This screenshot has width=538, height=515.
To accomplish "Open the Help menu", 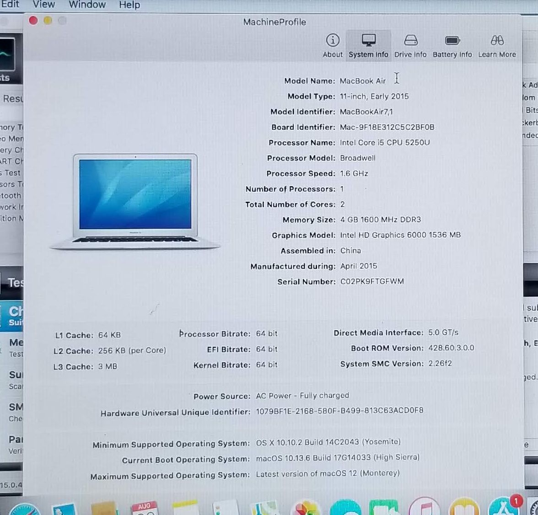I will (129, 5).
